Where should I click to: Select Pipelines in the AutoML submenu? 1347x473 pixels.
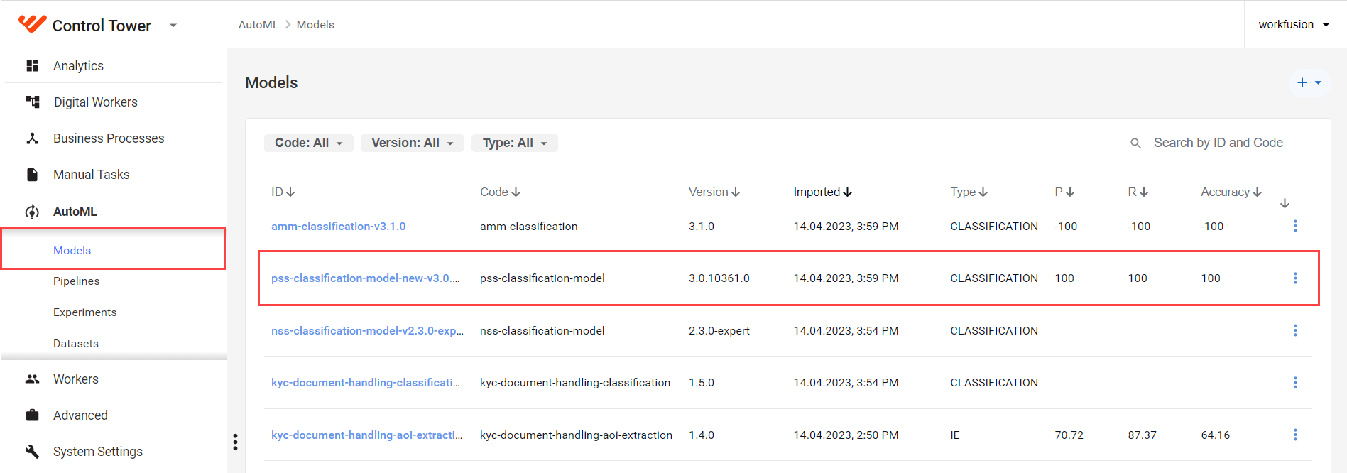(x=76, y=281)
